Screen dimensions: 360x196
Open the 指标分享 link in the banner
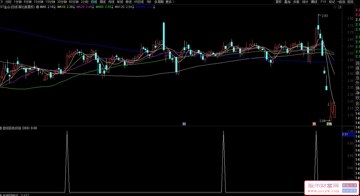pos(349,185)
